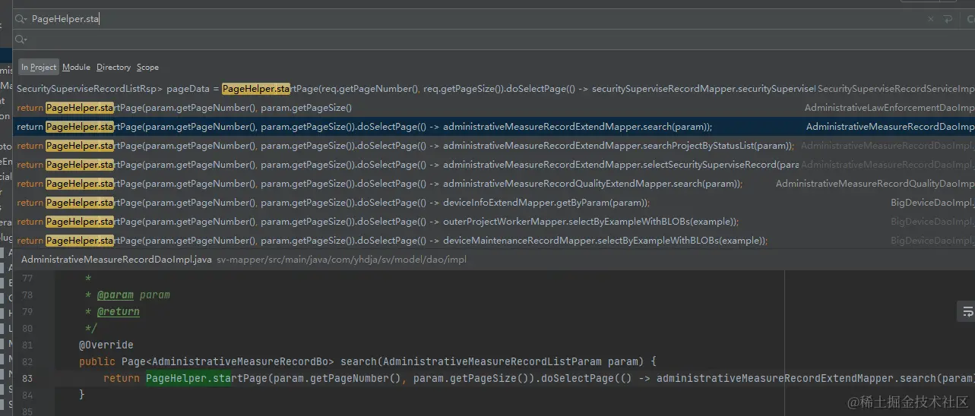Focus the empty second search field
The height and width of the screenshot is (416, 975).
pyautogui.click(x=494, y=39)
